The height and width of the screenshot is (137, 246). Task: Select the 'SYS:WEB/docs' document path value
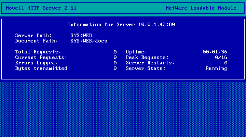[89, 41]
